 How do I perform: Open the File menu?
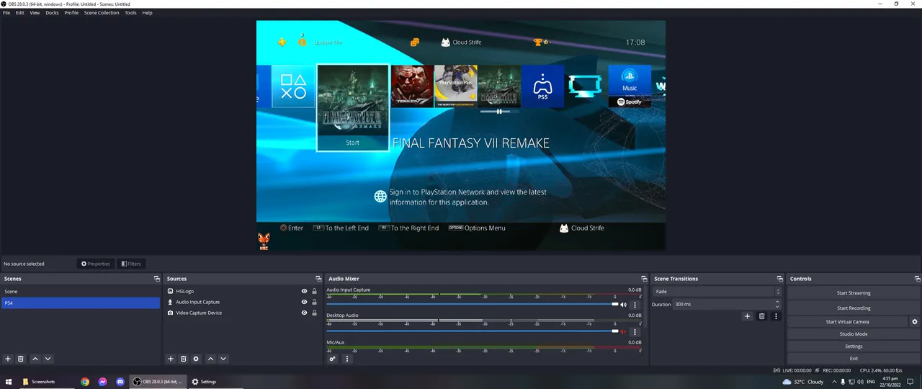click(6, 13)
